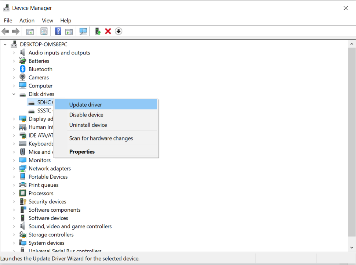The height and width of the screenshot is (265, 356).
Task: Select Uninstall device from the context menu
Action: click(x=88, y=125)
